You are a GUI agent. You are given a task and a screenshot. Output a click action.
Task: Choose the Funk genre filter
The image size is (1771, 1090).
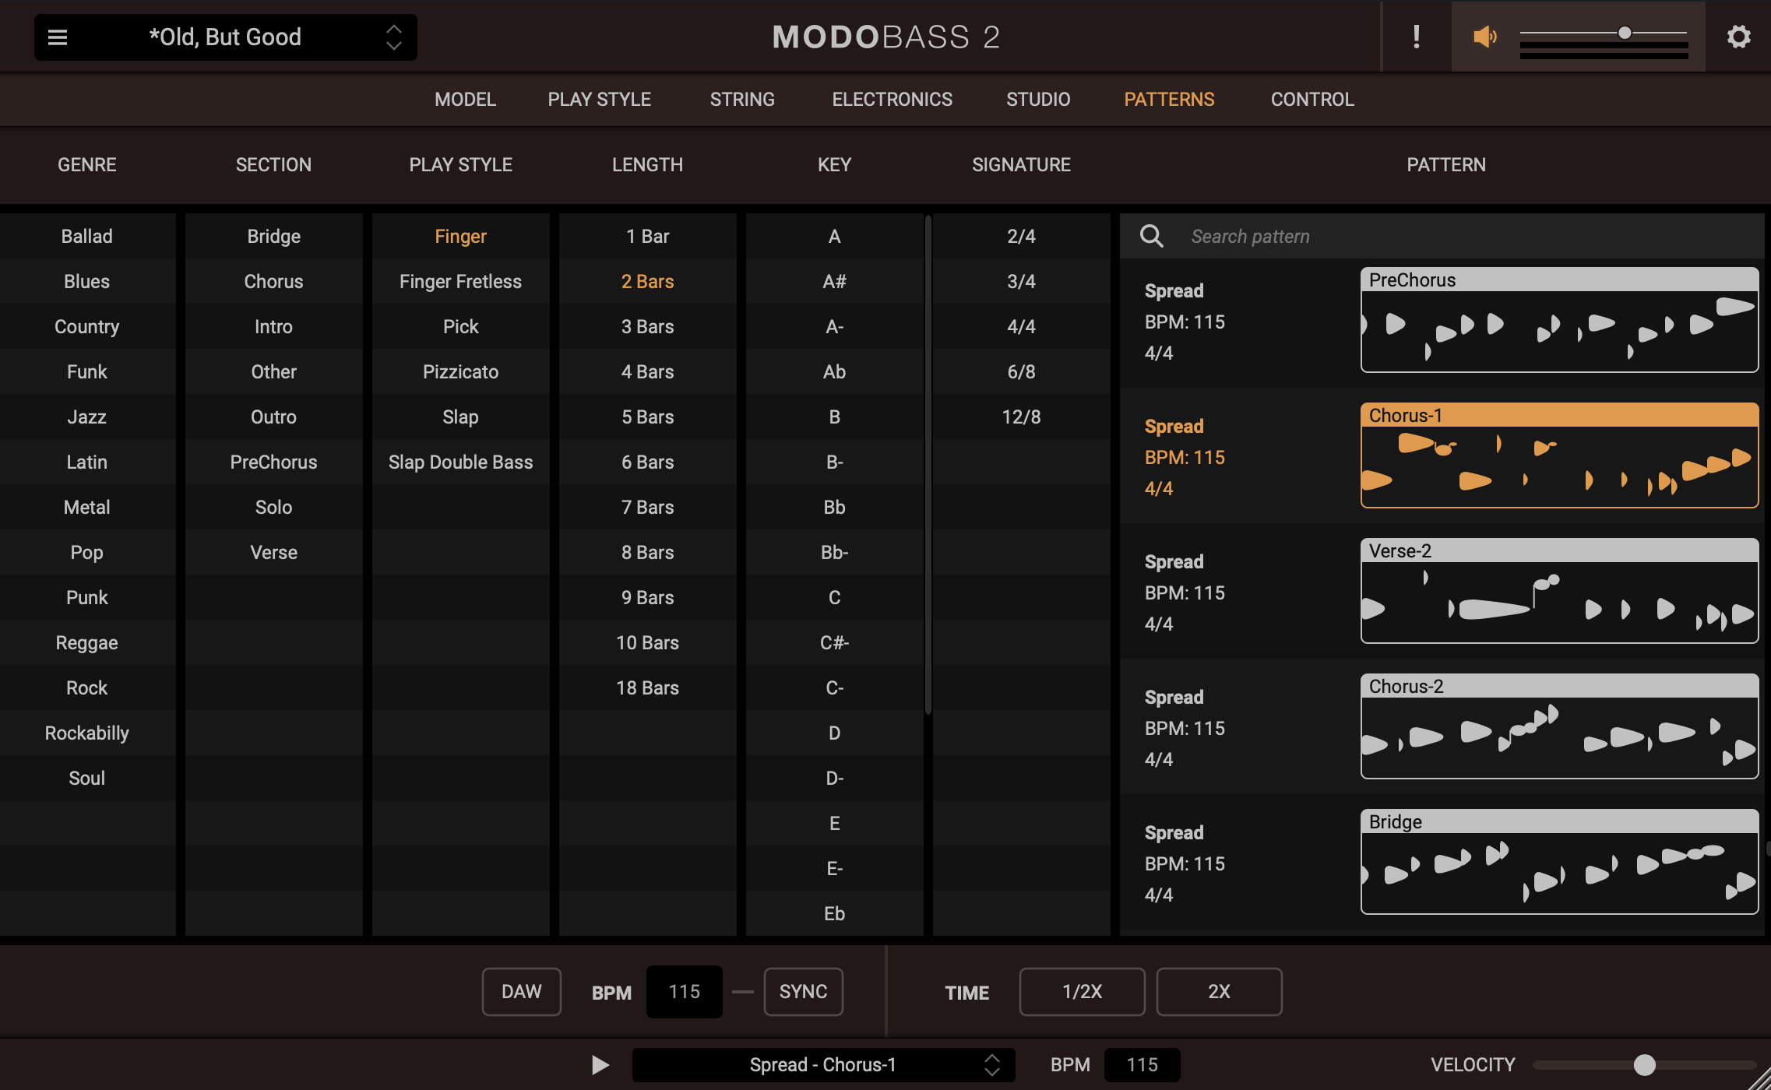pos(86,371)
